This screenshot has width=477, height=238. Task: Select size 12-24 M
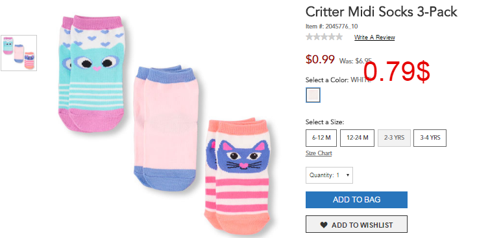[357, 138]
